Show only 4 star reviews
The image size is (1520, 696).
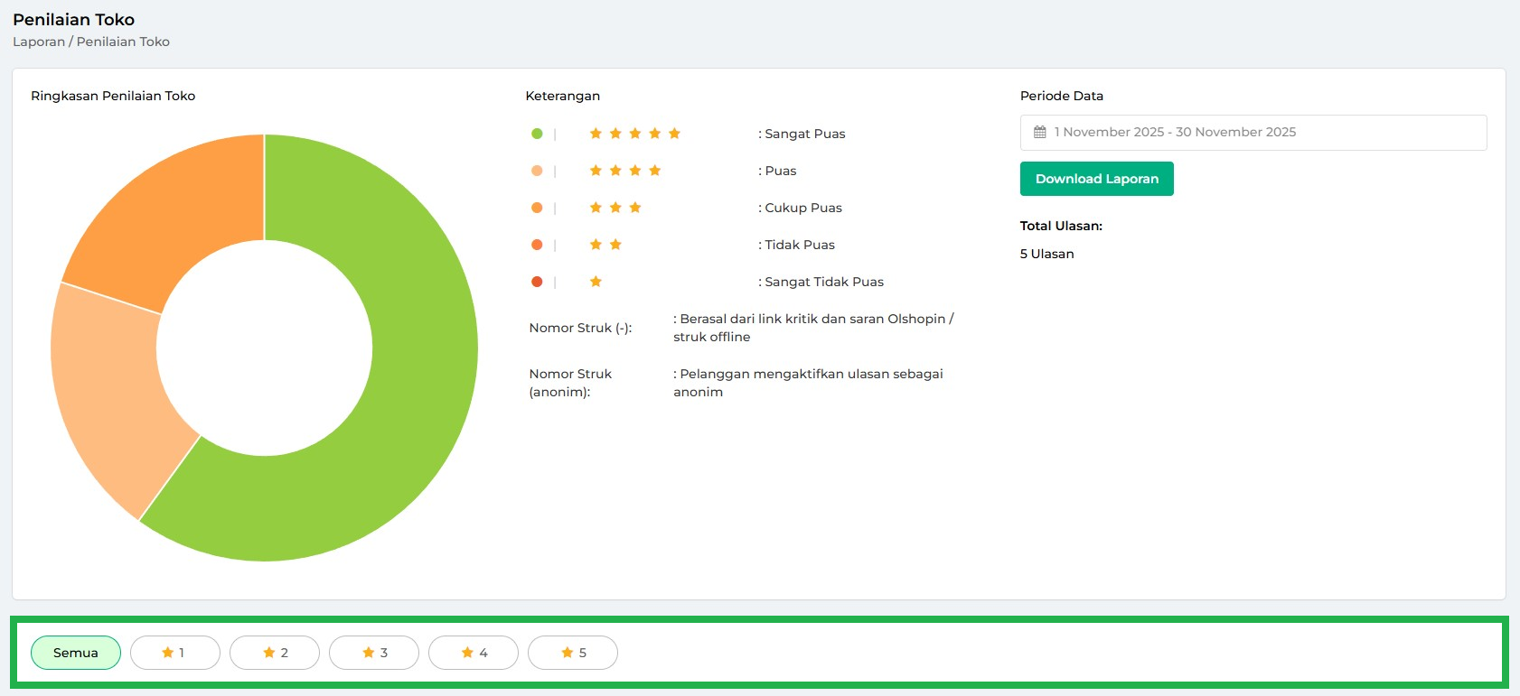pyautogui.click(x=474, y=653)
